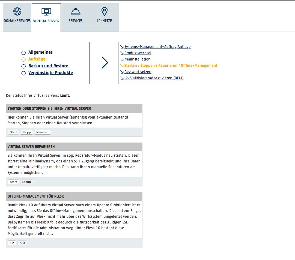Click the WWW globe icon for Domainservices
Screen dimensions: 295x260
[x=17, y=11]
